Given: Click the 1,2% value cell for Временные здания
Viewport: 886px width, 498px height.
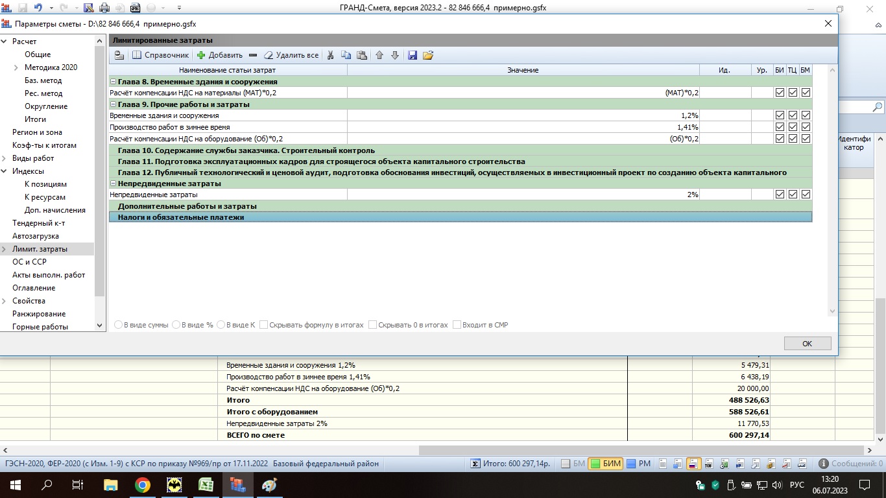Looking at the screenshot, I should pyautogui.click(x=523, y=115).
